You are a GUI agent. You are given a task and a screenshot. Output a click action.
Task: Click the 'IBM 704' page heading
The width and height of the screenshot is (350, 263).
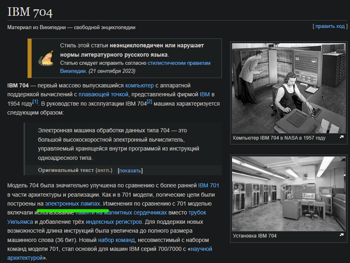click(30, 12)
